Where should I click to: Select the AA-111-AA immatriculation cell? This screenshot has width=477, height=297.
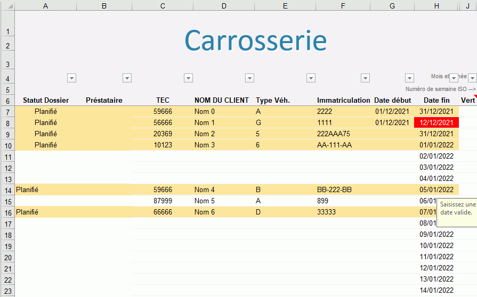pos(334,145)
